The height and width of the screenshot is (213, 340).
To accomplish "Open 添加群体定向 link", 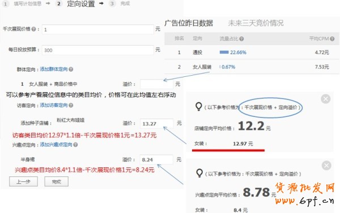I will point(54,69).
